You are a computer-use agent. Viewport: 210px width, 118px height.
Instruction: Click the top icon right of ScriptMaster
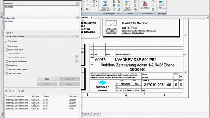pos(153,1)
